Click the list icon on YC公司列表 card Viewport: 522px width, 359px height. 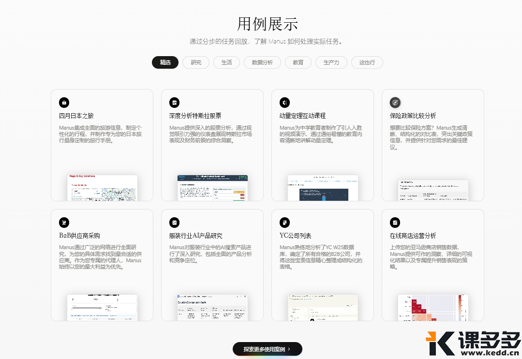285,223
